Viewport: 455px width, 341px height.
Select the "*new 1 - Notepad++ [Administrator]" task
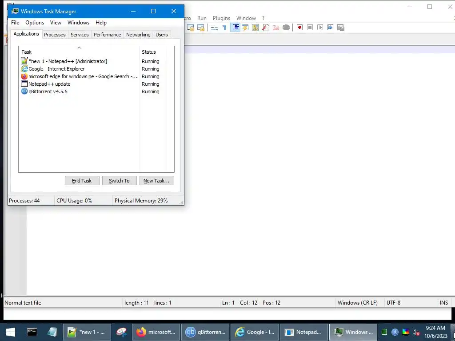(x=68, y=61)
